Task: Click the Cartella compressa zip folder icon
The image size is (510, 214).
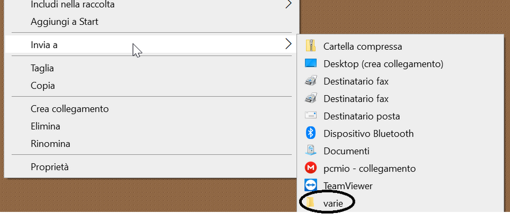Action: tap(311, 45)
